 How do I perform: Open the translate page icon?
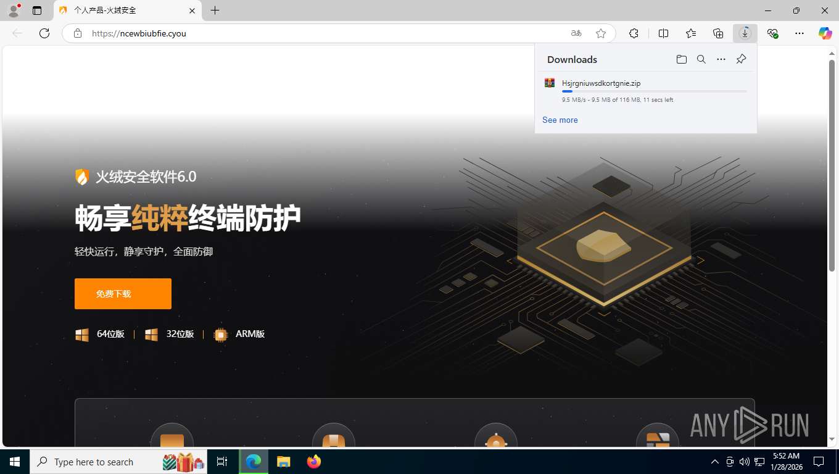pyautogui.click(x=576, y=33)
